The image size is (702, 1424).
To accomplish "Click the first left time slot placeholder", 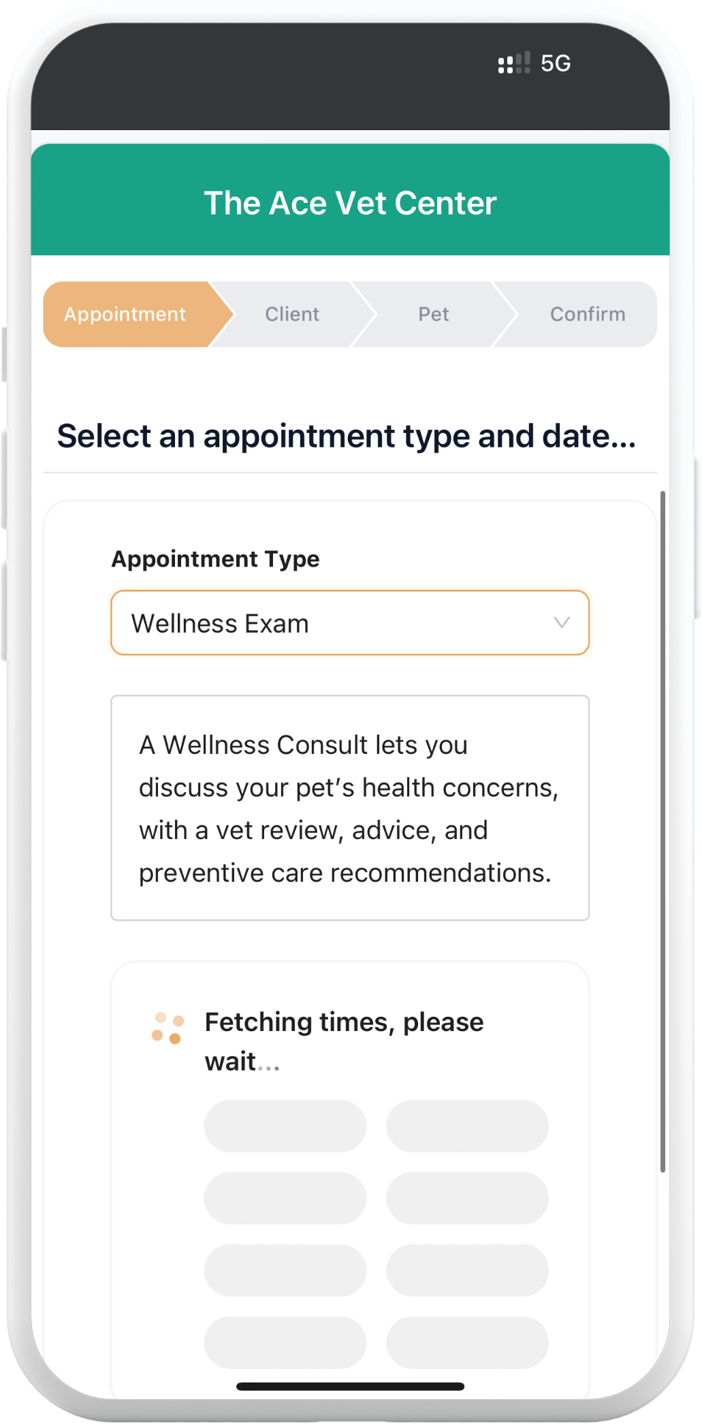I will click(x=285, y=1126).
